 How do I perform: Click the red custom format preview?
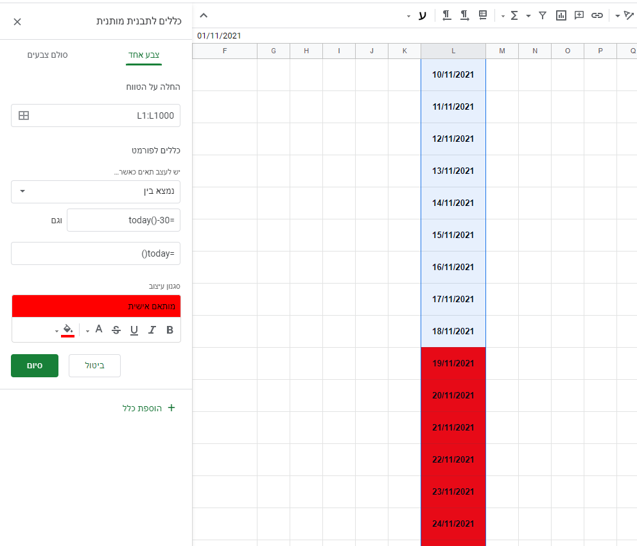pos(96,306)
